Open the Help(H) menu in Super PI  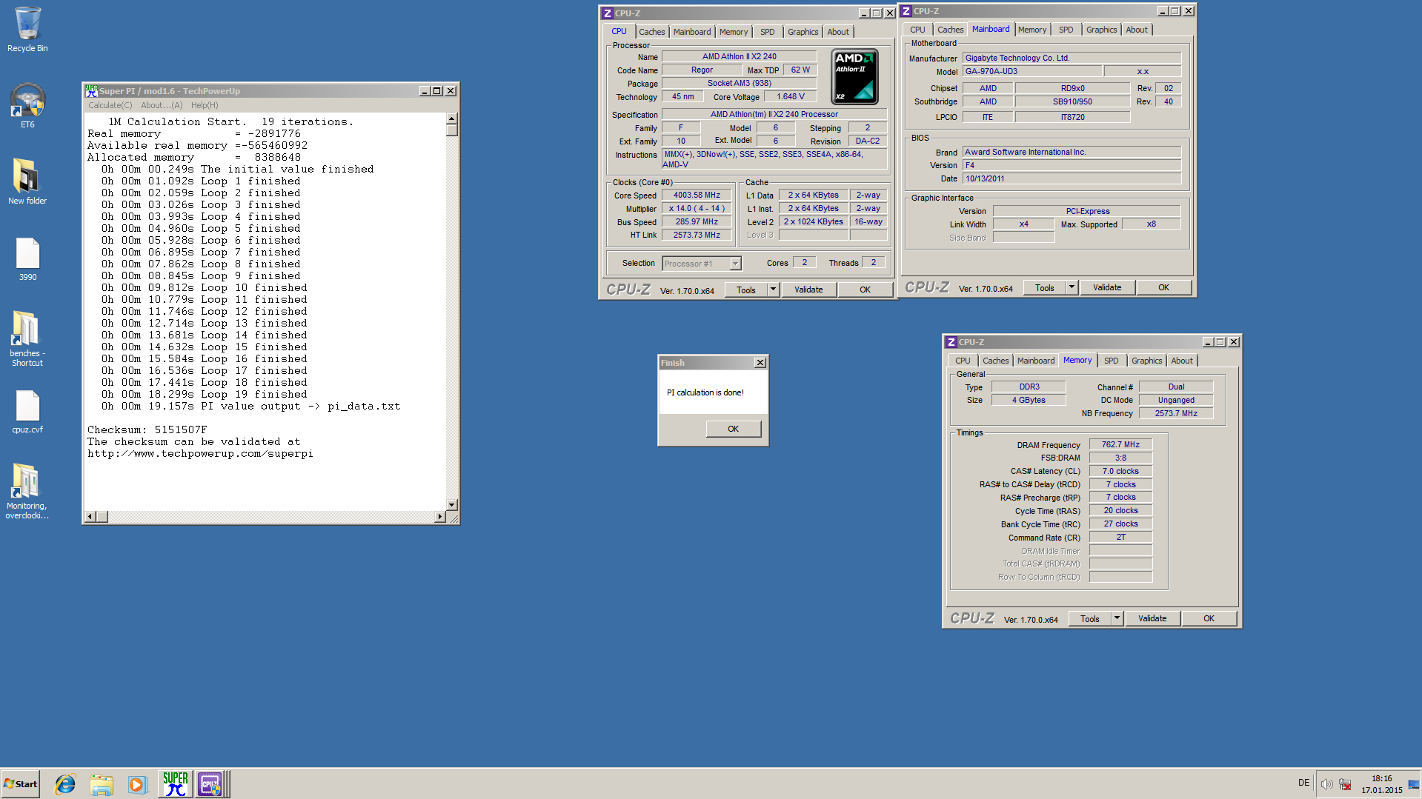coord(205,105)
